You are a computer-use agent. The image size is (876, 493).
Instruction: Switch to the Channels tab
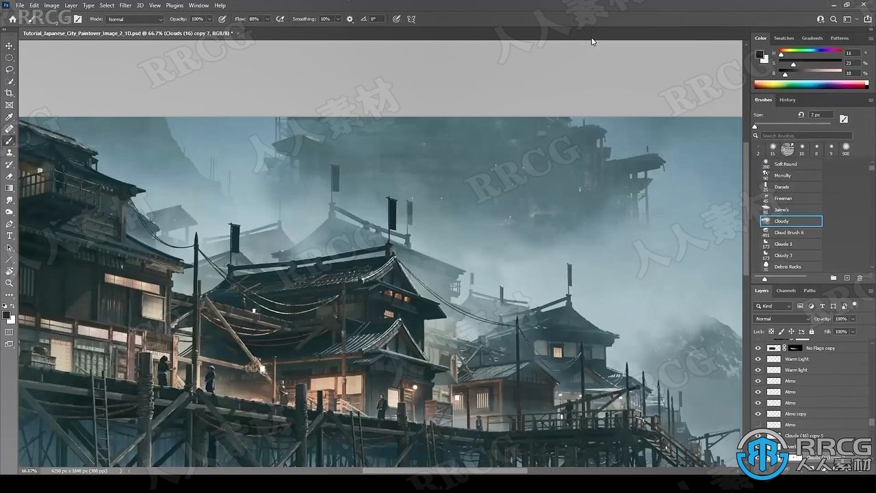pyautogui.click(x=786, y=291)
